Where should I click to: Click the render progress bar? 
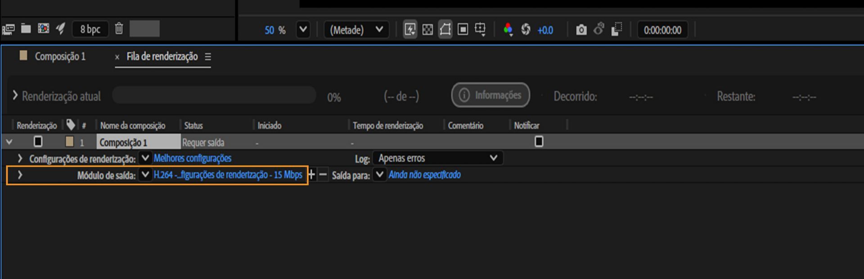pyautogui.click(x=214, y=95)
